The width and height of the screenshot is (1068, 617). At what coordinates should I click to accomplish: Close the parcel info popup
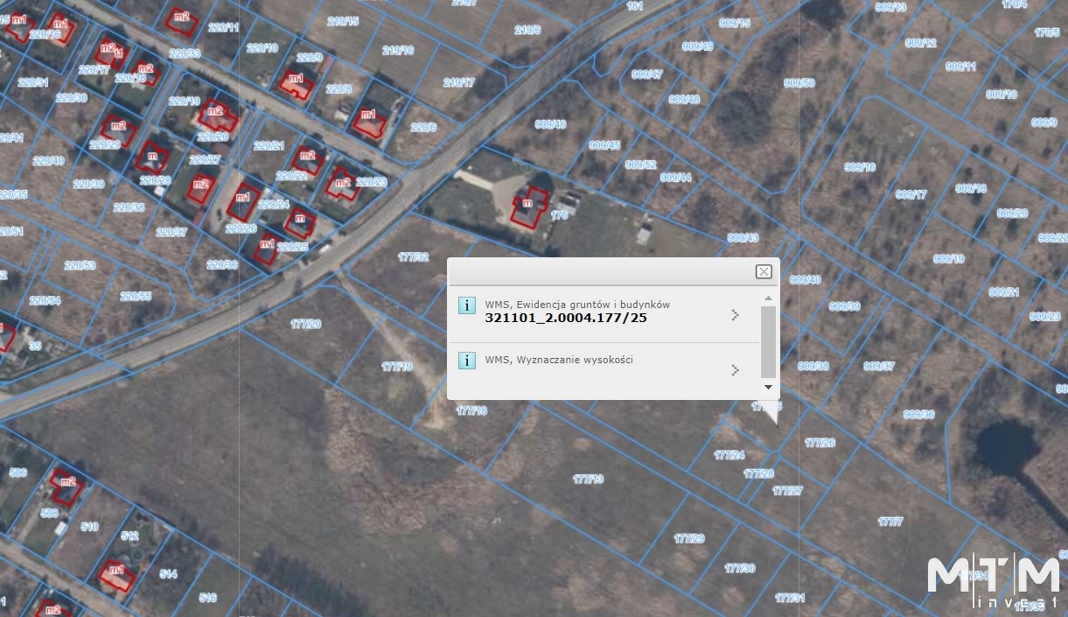pos(764,271)
